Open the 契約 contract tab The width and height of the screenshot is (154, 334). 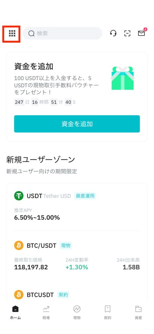tap(108, 312)
